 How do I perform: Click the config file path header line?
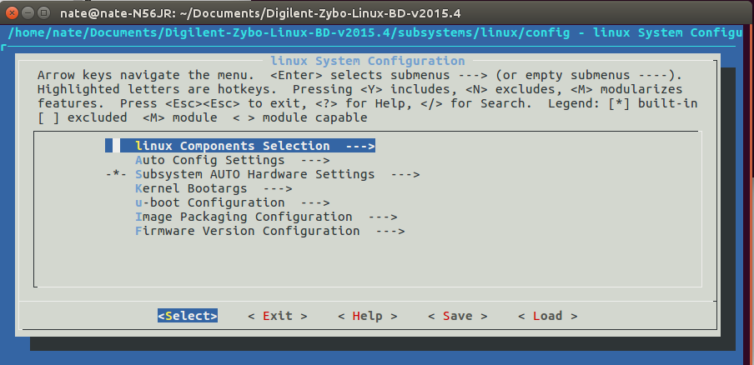point(377,33)
